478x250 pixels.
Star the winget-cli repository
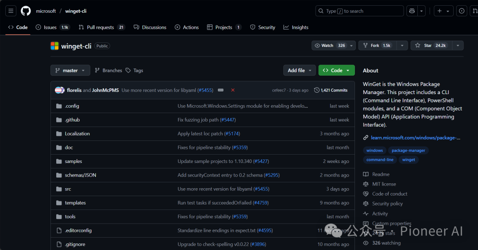click(432, 45)
